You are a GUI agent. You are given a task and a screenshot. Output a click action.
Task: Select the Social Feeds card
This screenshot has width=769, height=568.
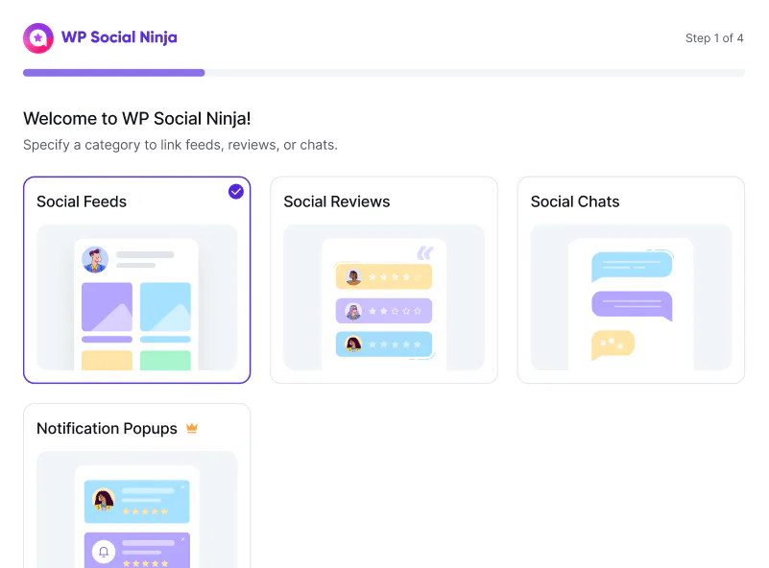pyautogui.click(x=137, y=280)
